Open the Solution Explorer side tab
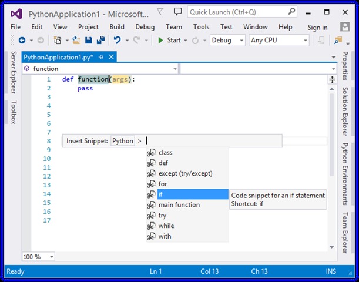 click(345, 112)
